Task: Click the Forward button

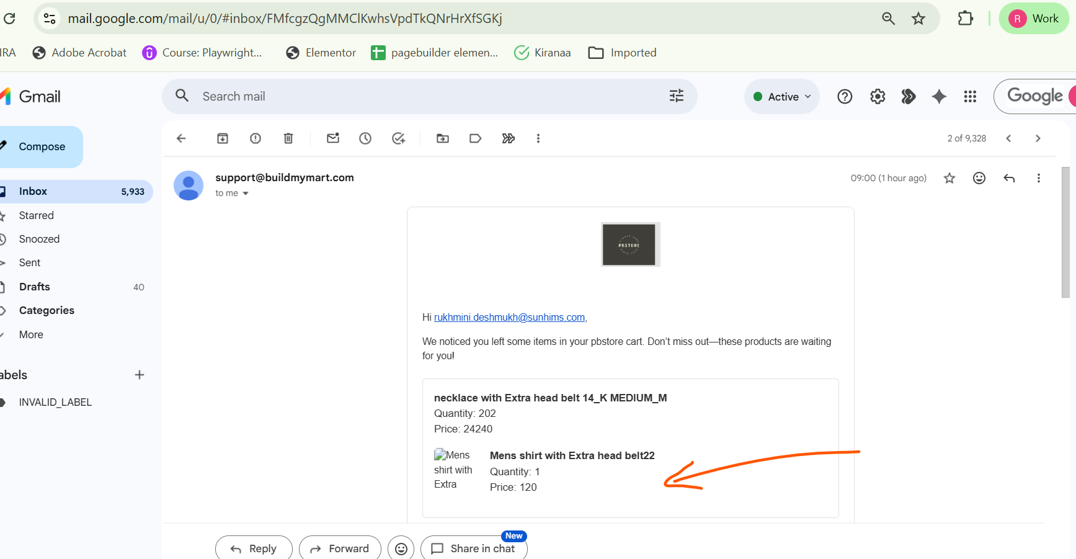Action: click(340, 548)
